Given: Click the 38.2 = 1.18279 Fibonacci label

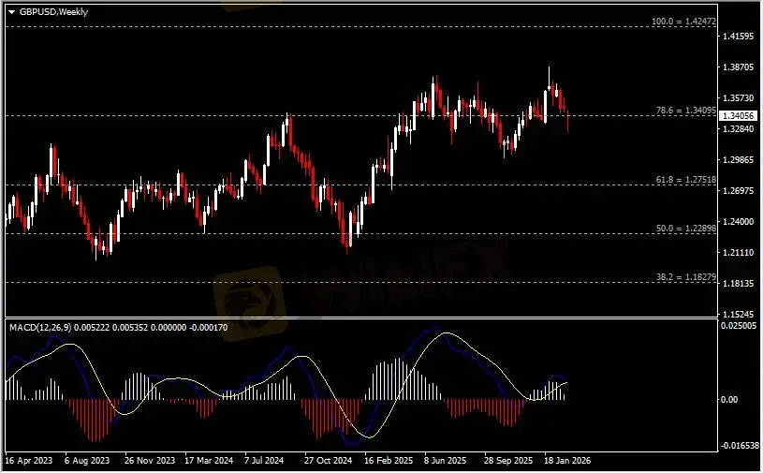Looking at the screenshot, I should pyautogui.click(x=686, y=277).
